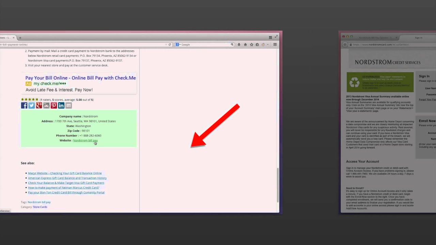This screenshot has height=245, width=436.
Task: Click the address text 1700 7th Ave, Seattle
Action: click(x=85, y=121)
